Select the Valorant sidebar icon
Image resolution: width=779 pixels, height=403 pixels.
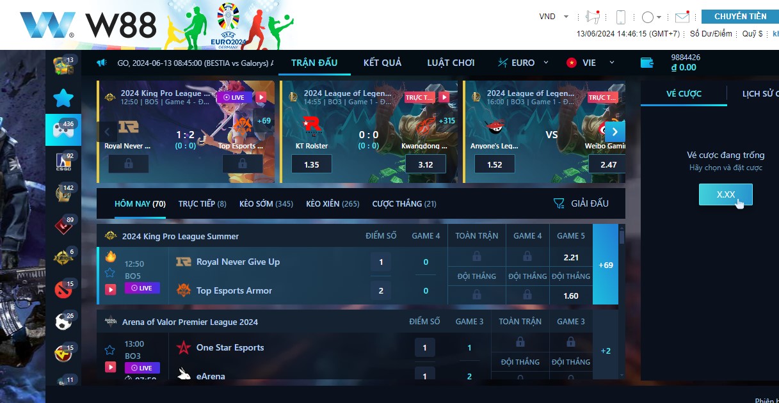63,226
